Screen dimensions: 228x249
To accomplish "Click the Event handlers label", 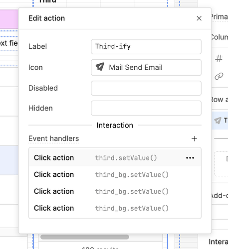I will [53, 138].
